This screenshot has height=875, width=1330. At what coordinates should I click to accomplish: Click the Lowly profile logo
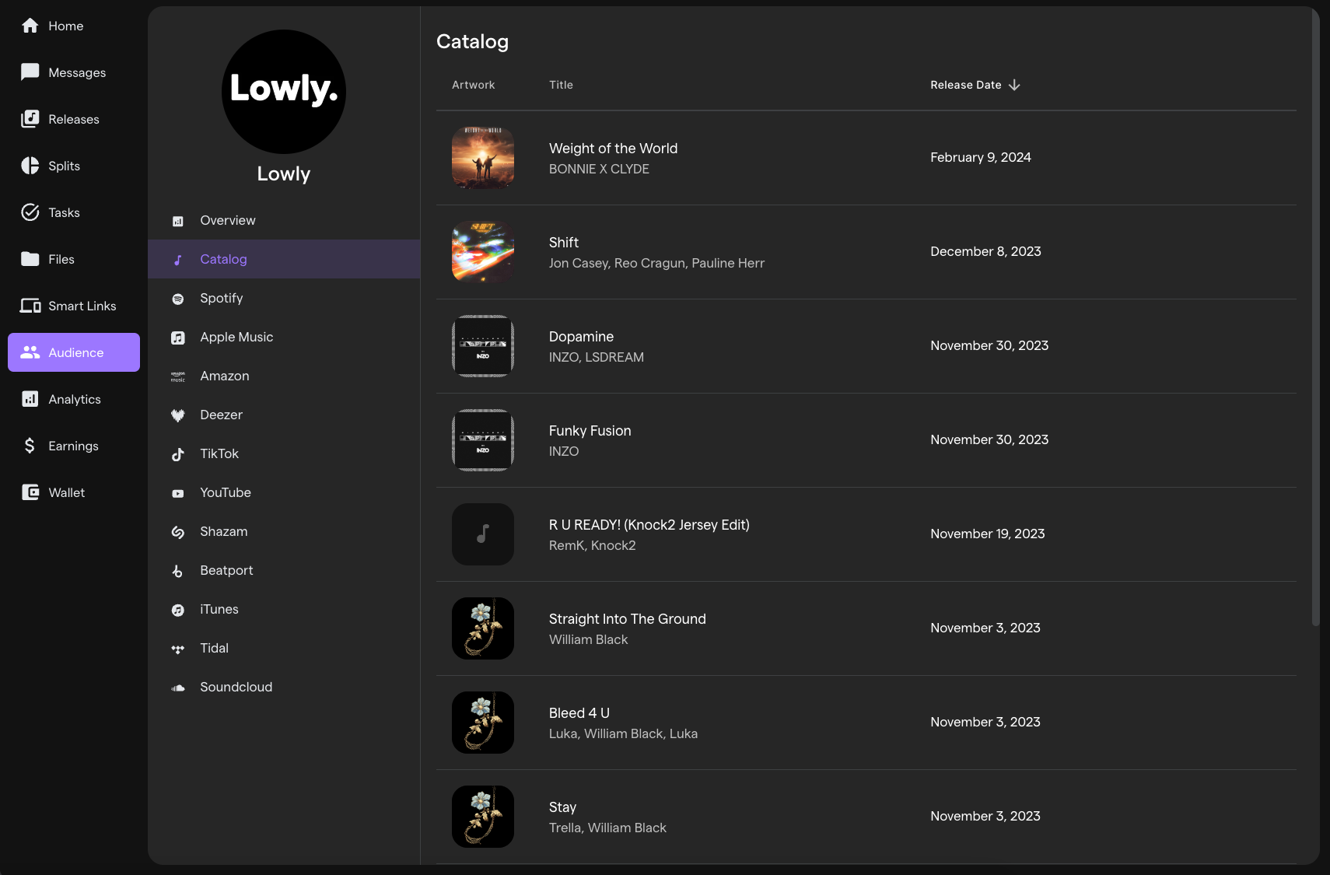[284, 92]
